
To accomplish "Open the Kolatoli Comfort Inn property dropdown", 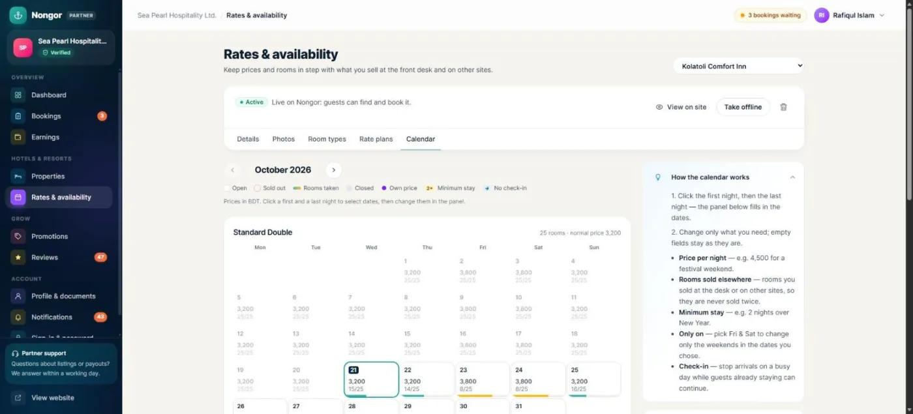I will 739,66.
